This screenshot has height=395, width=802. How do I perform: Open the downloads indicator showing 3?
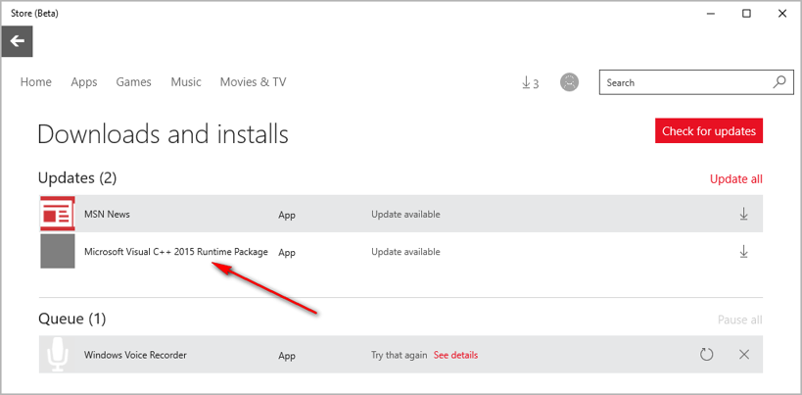(x=530, y=83)
